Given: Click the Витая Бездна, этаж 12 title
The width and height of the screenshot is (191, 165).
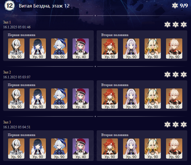Looking at the screenshot, I should [x=44, y=6].
